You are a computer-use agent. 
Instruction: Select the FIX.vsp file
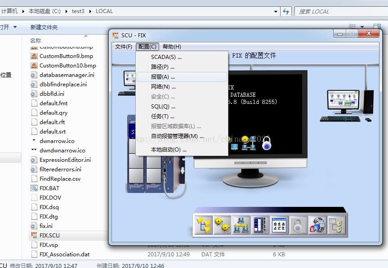click(x=49, y=245)
